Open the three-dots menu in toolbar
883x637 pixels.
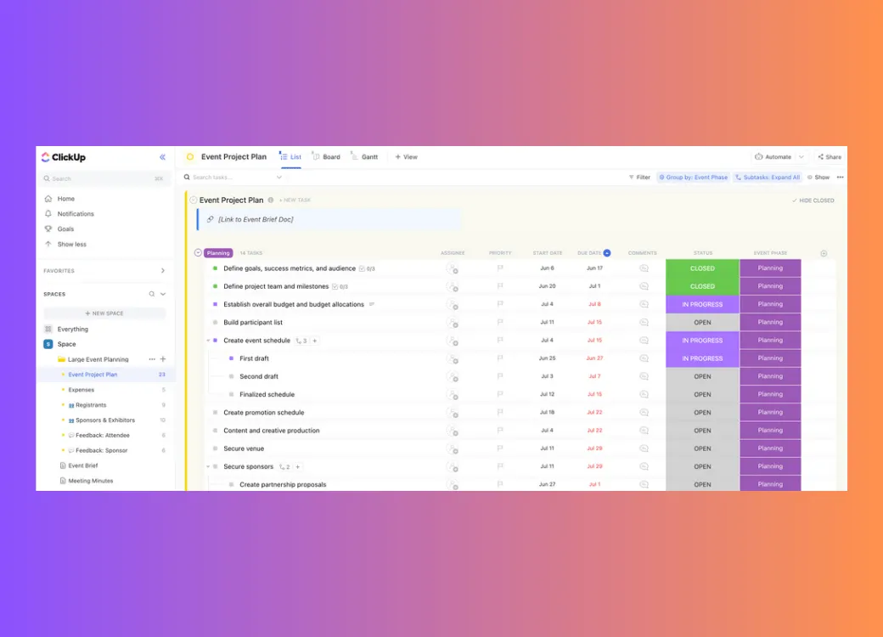[x=841, y=178]
